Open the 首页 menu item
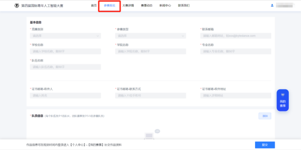 94,6
